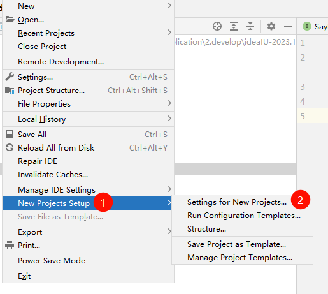The image size is (328, 294).
Task: Expand the Local History submenu arrow
Action: (169, 119)
